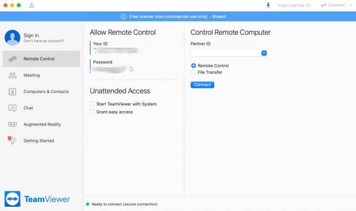Open the toolbar Connect button dropdown chevron
Screen dimensions: 356x211
click(351, 5)
